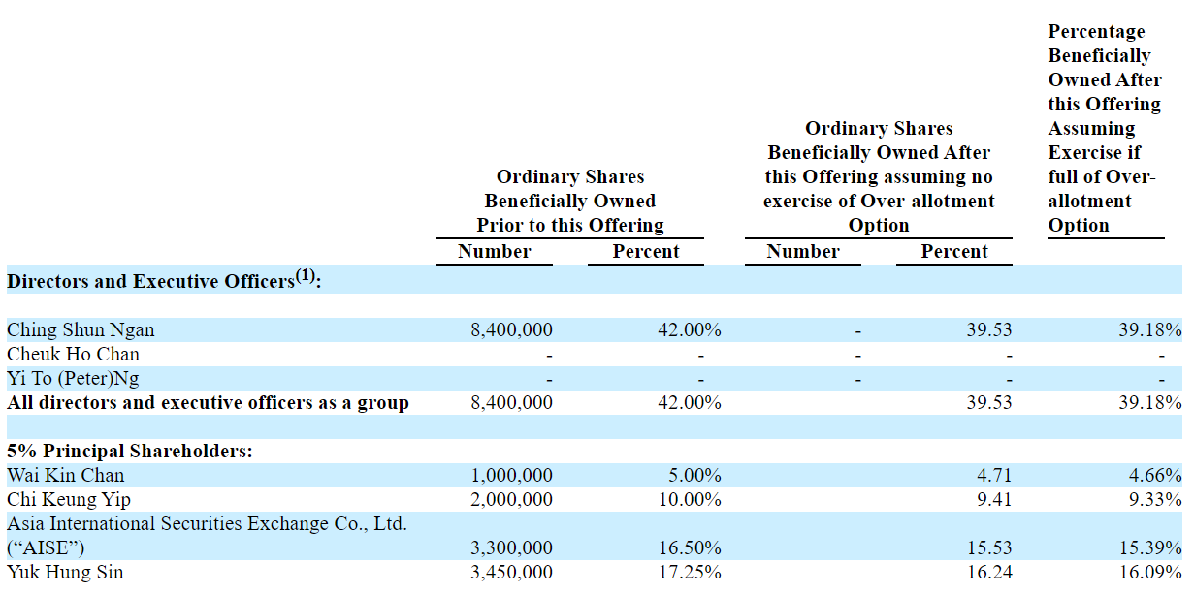Image resolution: width=1194 pixels, height=594 pixels.
Task: Click the 4.71 value for Wai Kin Chan
Action: click(994, 475)
